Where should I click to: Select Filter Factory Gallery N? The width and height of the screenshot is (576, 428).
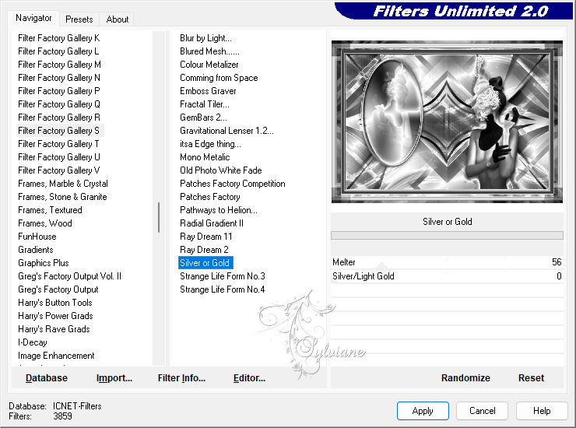tap(59, 78)
